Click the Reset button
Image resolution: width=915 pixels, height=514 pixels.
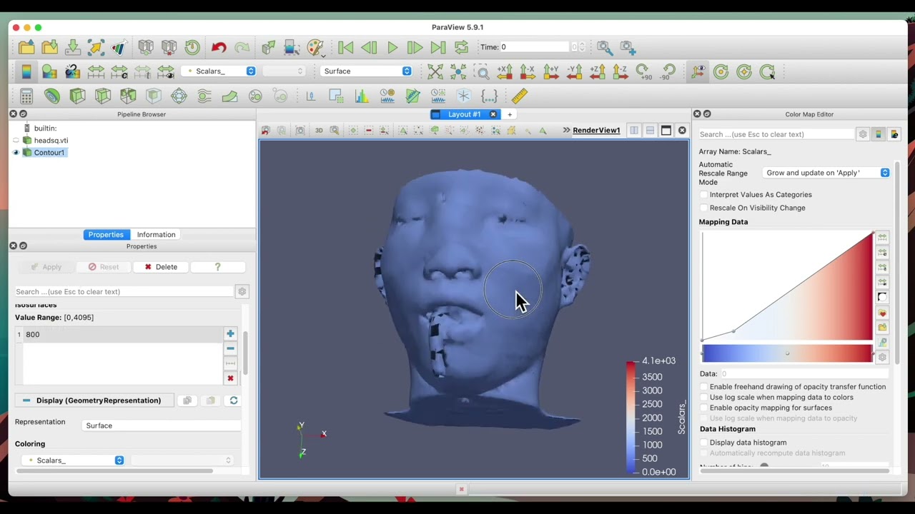[104, 267]
